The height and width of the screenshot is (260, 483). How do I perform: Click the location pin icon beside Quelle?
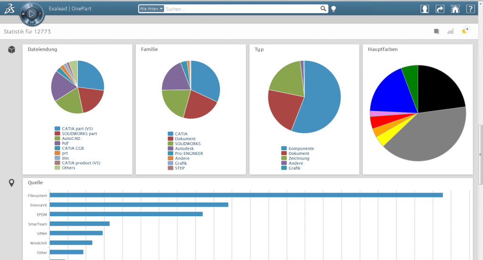[11, 183]
